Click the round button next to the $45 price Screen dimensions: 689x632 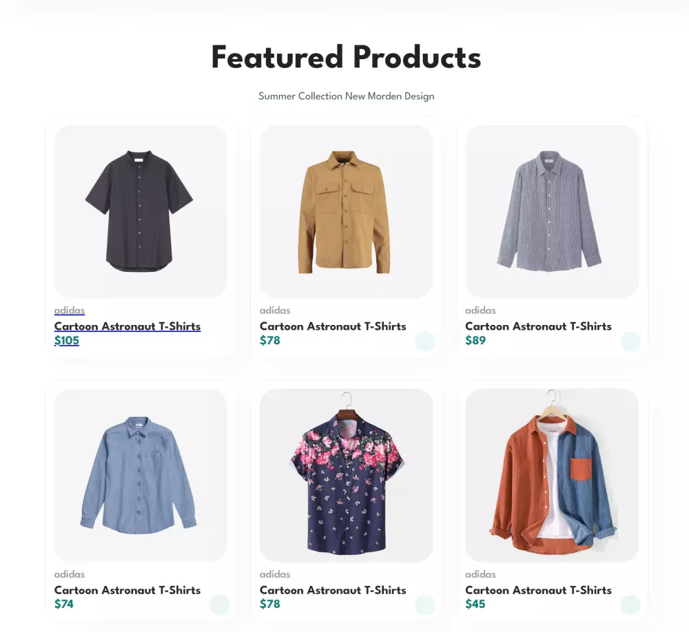click(630, 605)
